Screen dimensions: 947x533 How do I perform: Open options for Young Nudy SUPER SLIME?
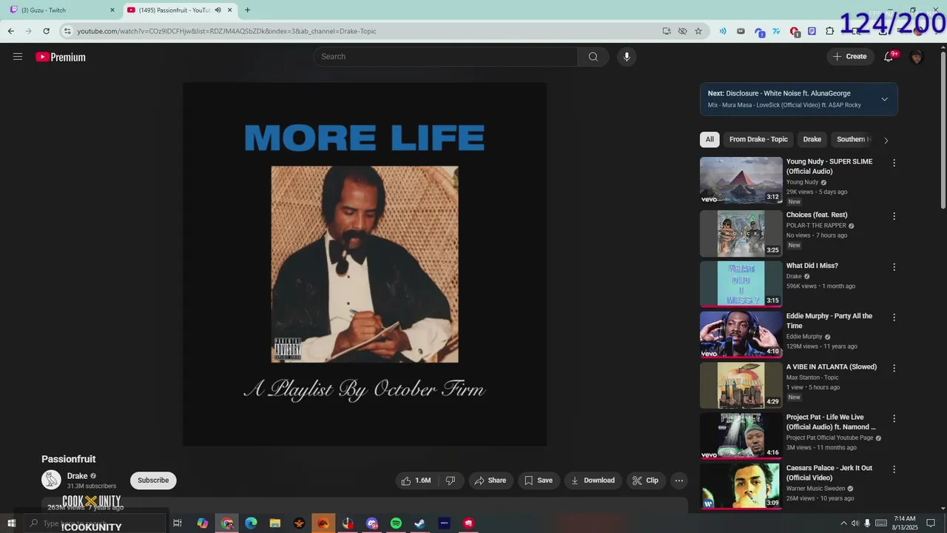click(x=894, y=163)
